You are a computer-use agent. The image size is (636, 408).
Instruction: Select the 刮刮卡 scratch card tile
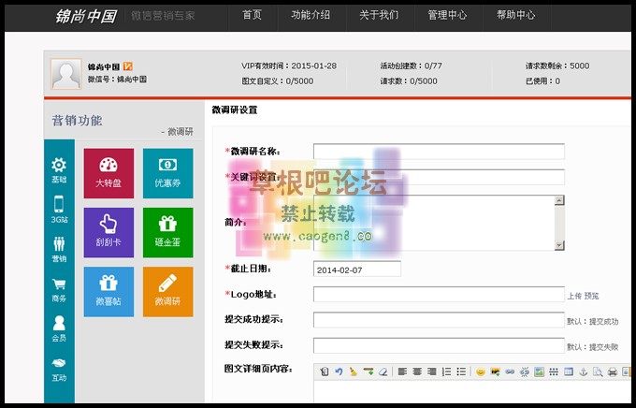pyautogui.click(x=108, y=233)
